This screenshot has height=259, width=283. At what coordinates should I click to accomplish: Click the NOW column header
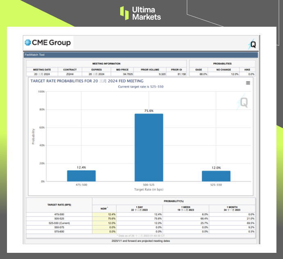pos(104,208)
